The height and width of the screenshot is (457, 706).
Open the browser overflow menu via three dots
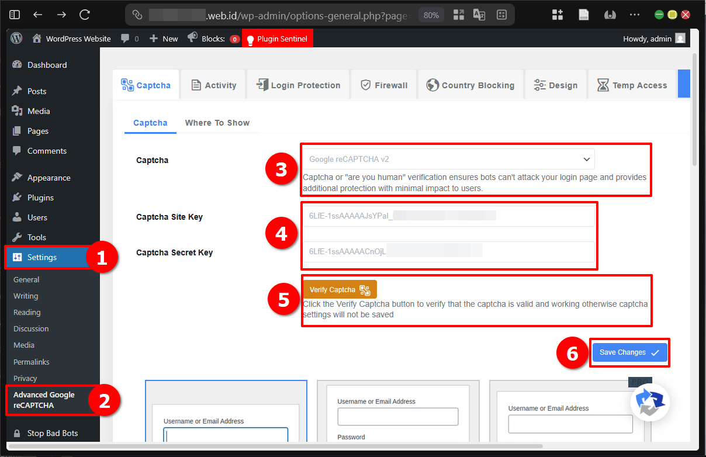pos(634,15)
